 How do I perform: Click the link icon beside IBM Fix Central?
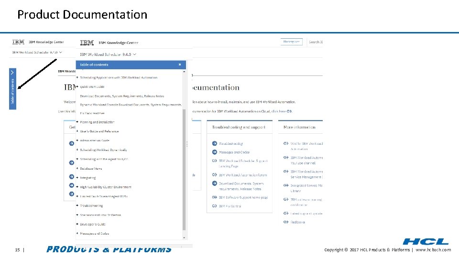click(215, 206)
